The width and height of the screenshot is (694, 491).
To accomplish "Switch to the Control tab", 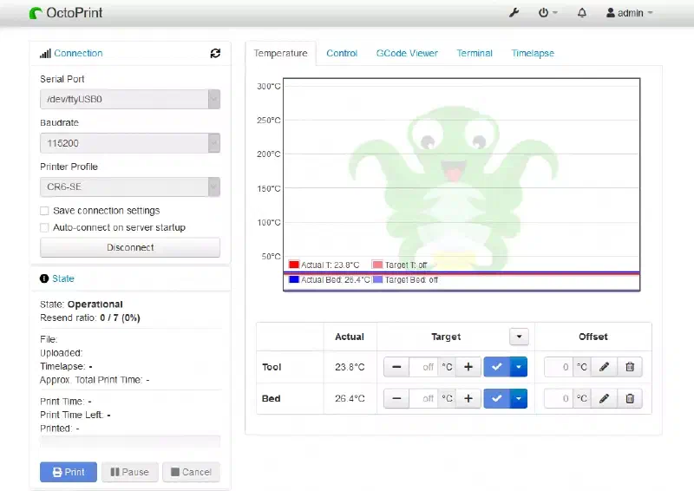I will (x=342, y=53).
